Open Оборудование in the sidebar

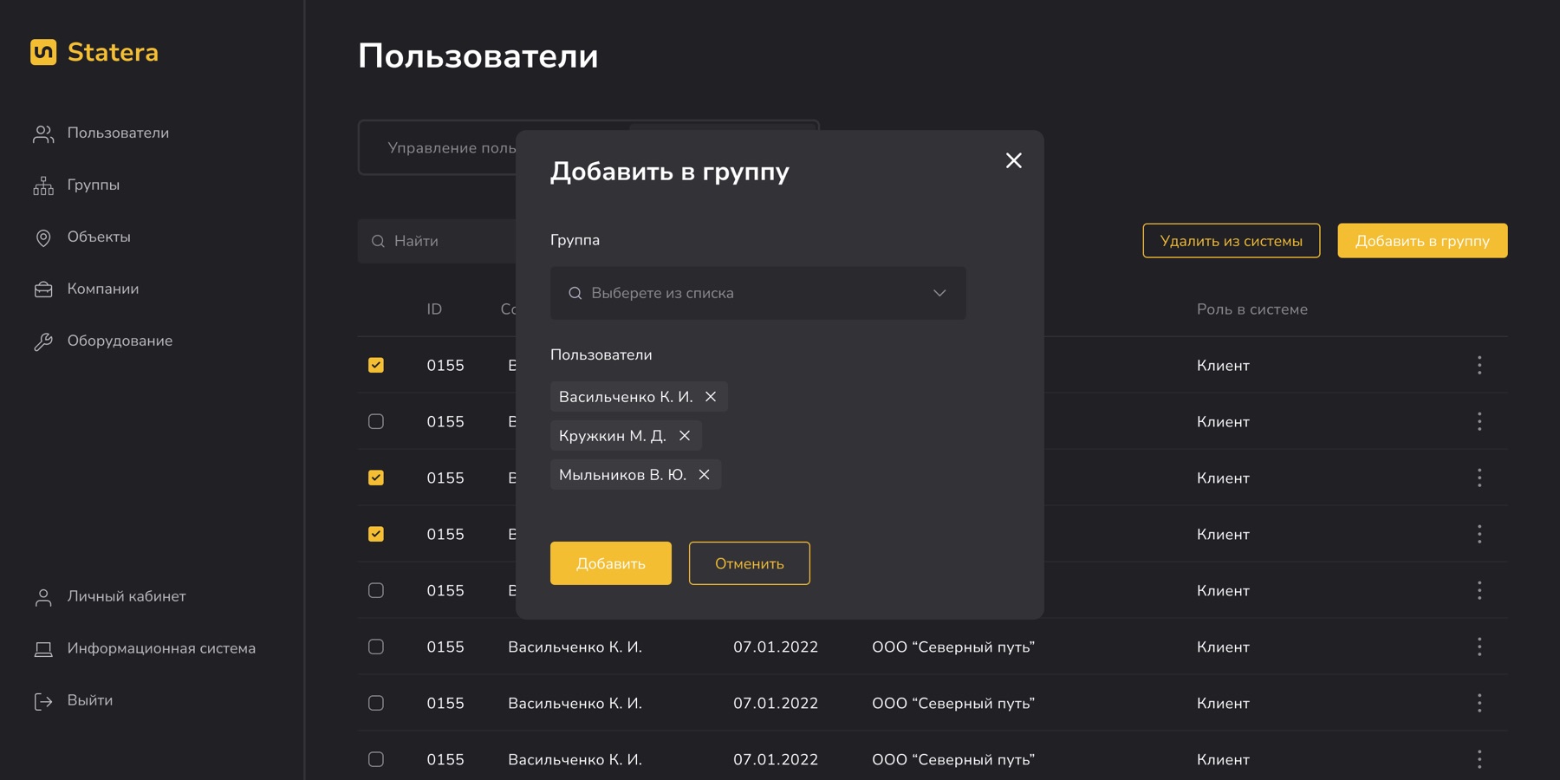click(x=102, y=341)
